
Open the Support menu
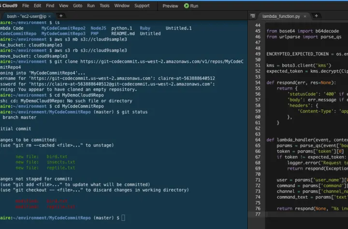click(142, 6)
